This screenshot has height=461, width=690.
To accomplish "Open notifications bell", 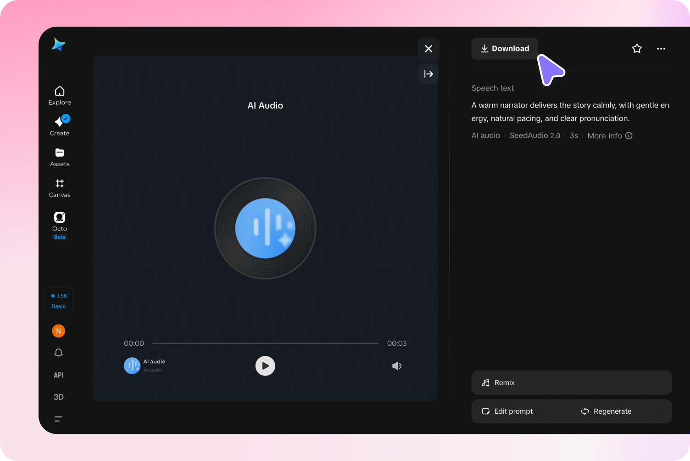I will (58, 353).
